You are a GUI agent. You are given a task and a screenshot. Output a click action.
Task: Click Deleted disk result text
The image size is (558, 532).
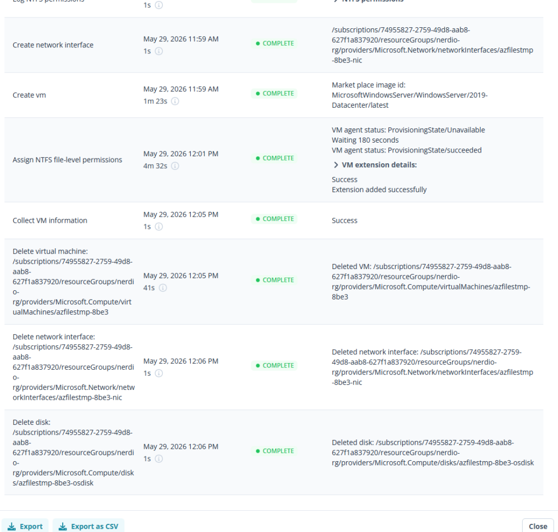(x=433, y=452)
